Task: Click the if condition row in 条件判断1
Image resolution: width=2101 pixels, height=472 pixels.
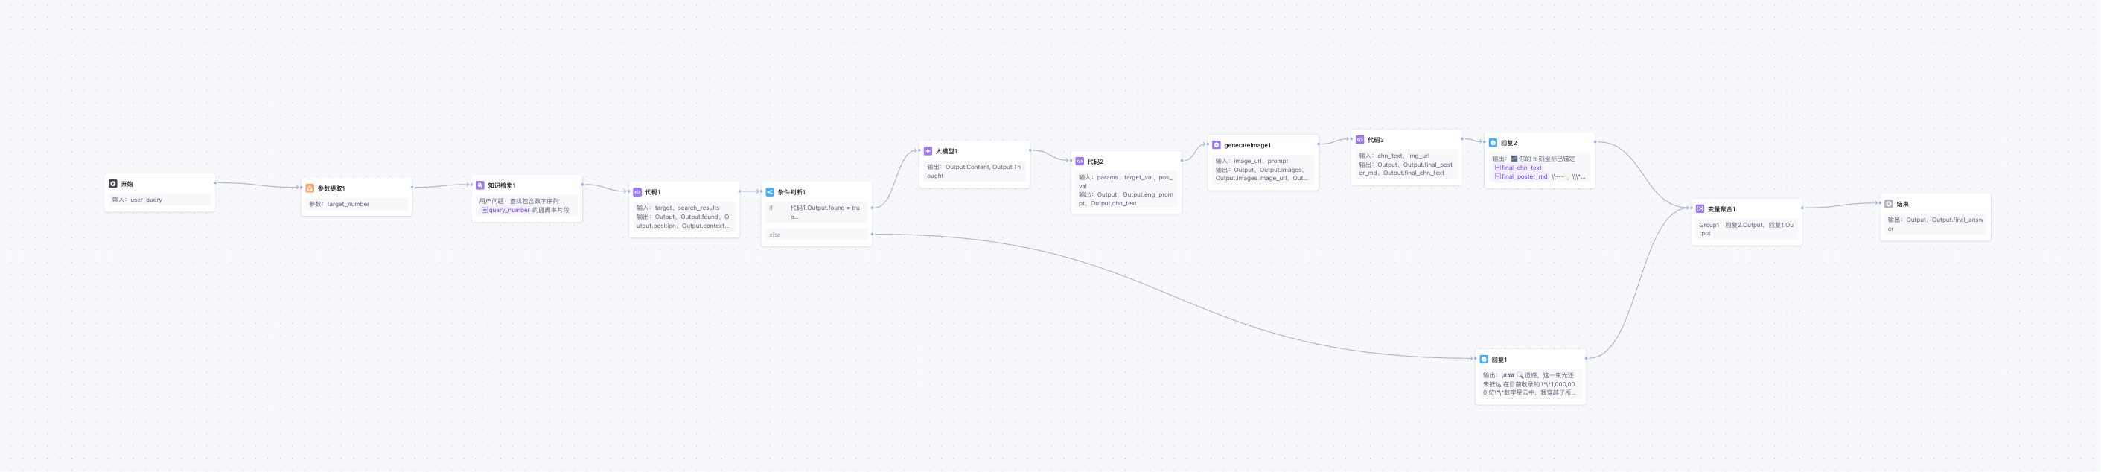Action: [x=817, y=213]
